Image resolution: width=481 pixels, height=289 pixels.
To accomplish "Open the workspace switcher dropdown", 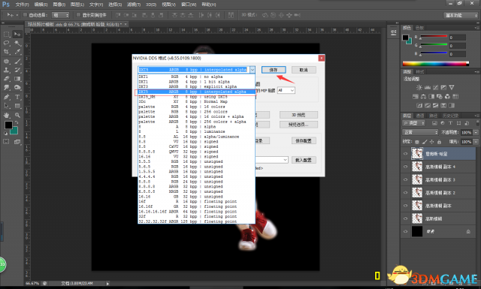I will pos(461,15).
